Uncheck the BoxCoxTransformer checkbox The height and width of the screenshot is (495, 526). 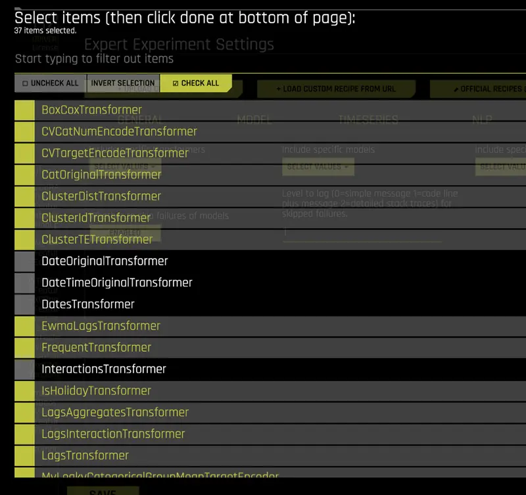[24, 110]
